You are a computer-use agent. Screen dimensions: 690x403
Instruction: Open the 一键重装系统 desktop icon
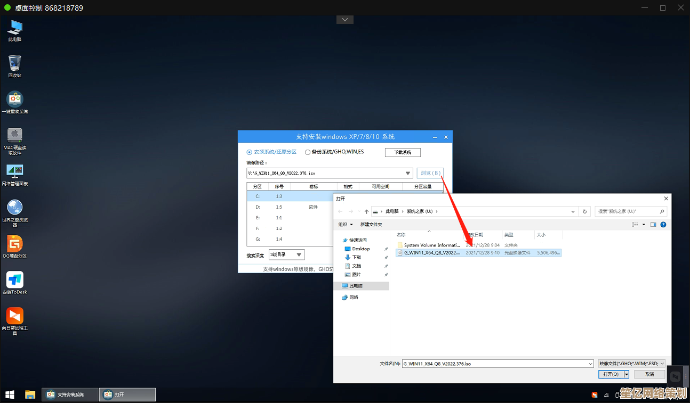click(x=14, y=100)
